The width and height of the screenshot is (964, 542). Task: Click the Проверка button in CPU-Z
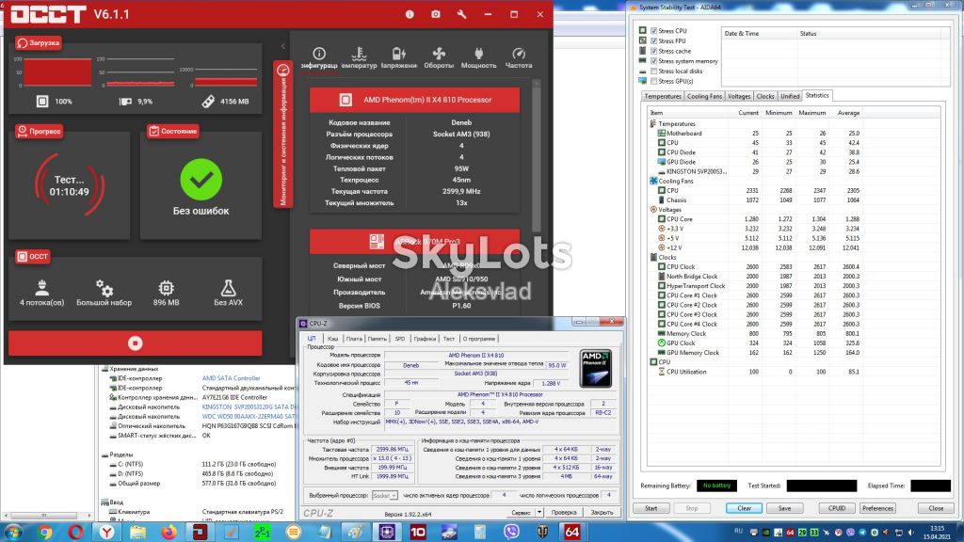(564, 512)
